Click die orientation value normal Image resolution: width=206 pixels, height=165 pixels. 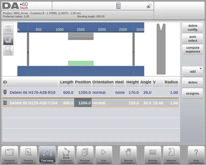click(99, 103)
